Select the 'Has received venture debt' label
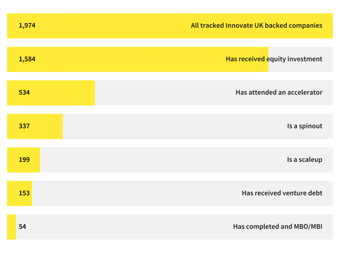 coord(282,193)
